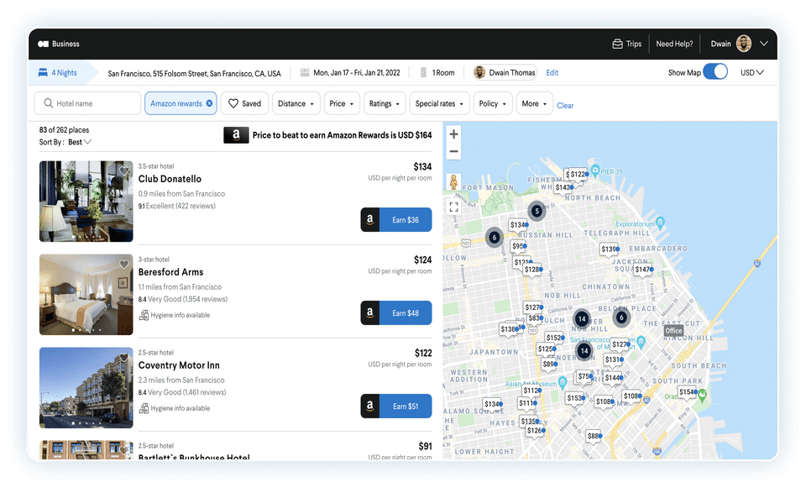Click Hygiene info icon under Coventry Motor Inn

pos(144,407)
